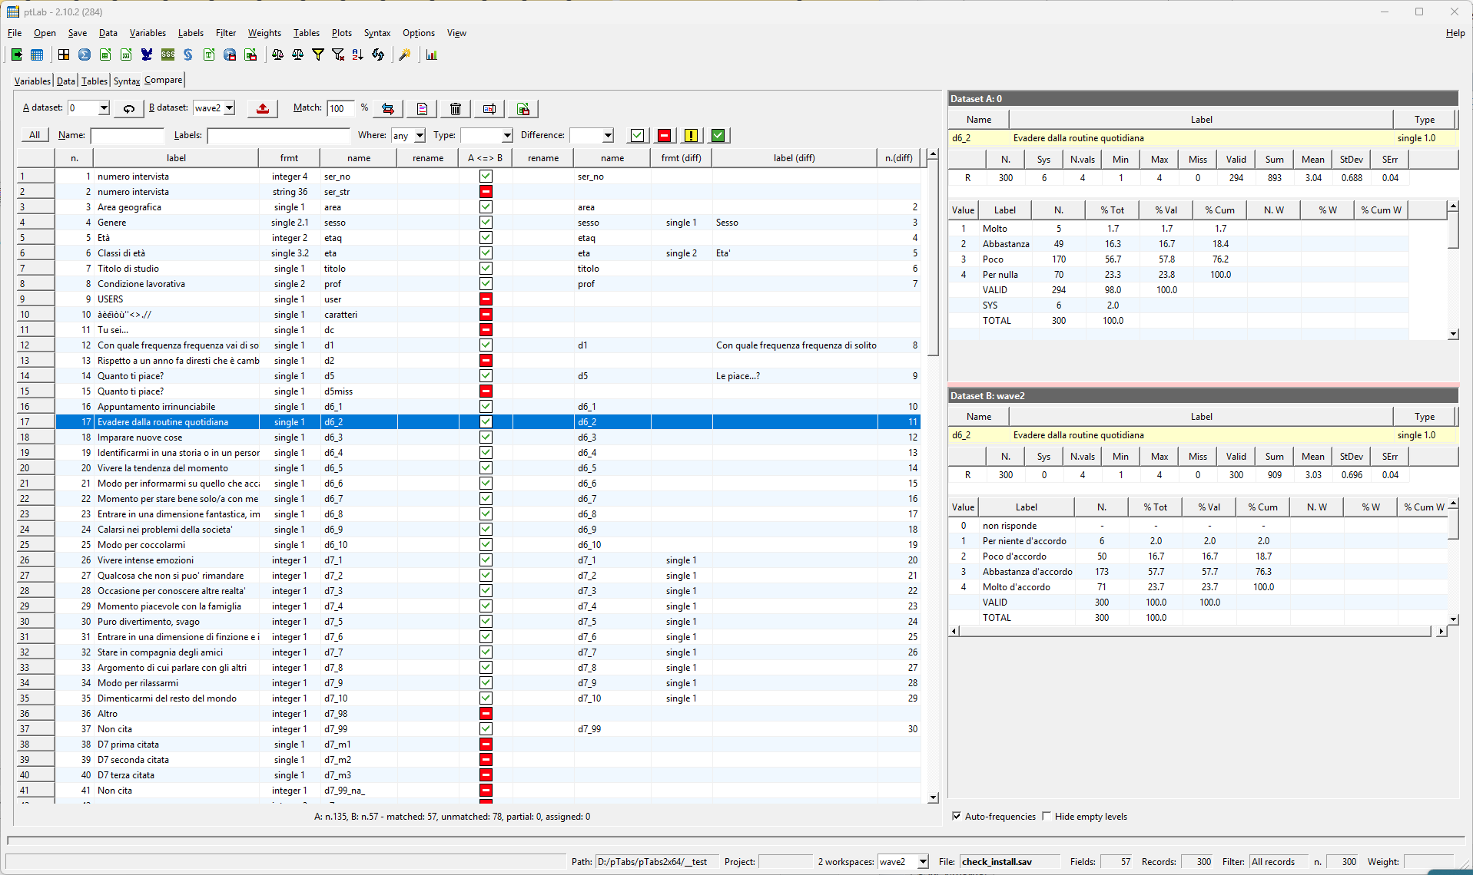Open the A dataset dropdown
The width and height of the screenshot is (1473, 875).
point(104,108)
